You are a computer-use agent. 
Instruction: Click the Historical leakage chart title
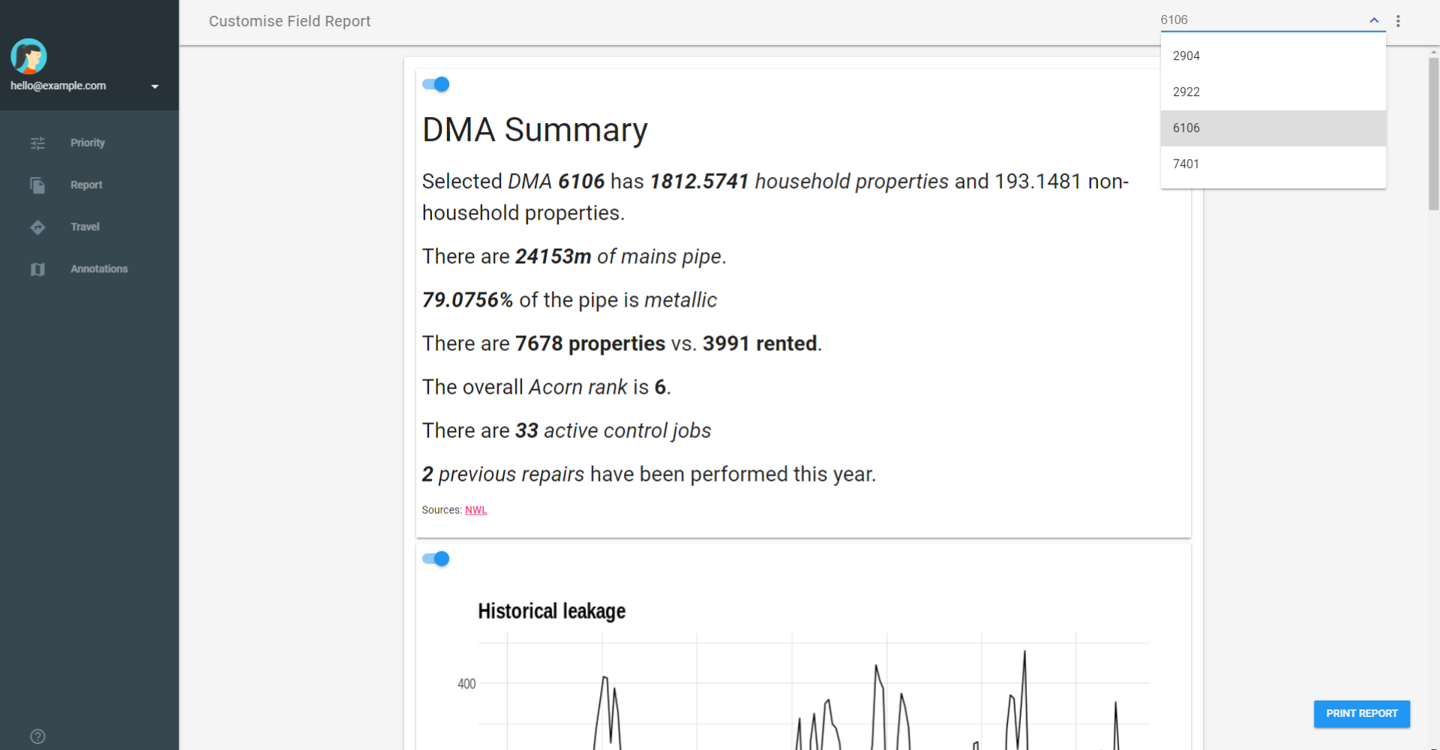[552, 611]
